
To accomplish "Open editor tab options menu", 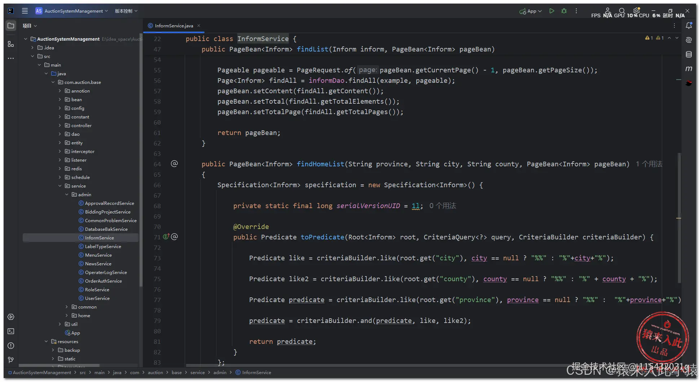I will coord(674,26).
